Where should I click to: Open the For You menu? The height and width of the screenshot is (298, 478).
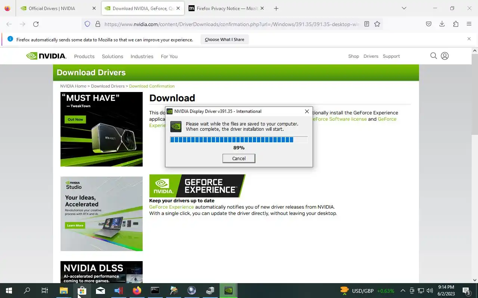[169, 56]
